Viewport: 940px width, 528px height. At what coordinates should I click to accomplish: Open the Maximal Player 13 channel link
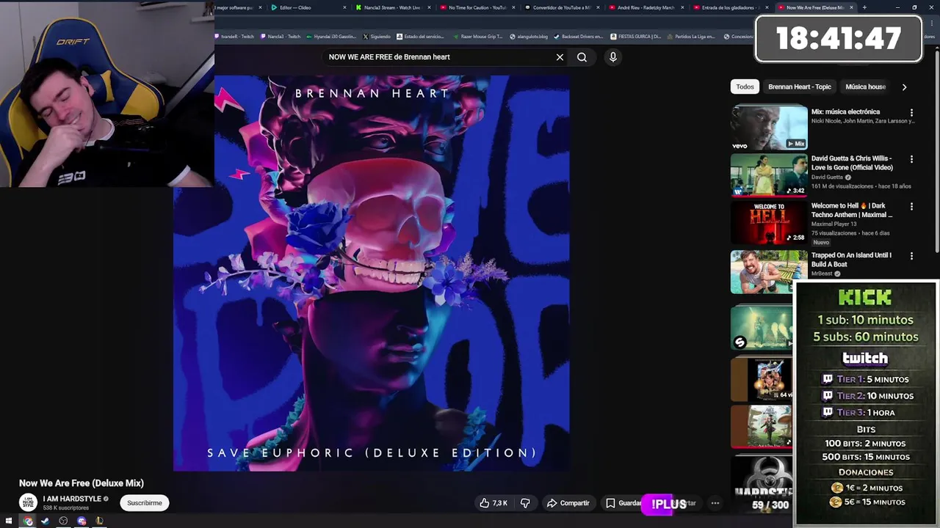834,224
